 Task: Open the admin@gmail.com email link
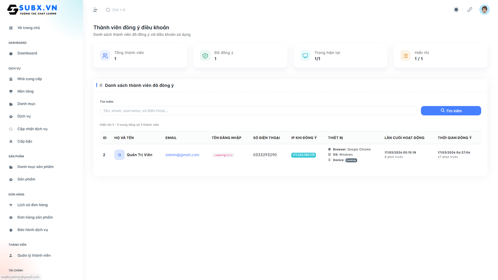click(182, 155)
